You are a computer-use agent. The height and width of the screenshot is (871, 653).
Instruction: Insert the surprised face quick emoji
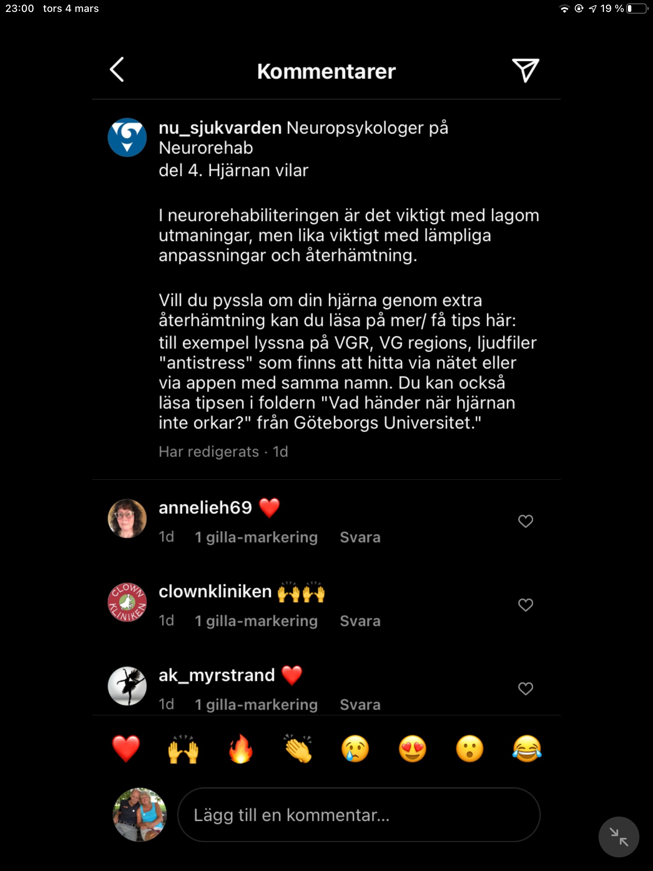click(470, 749)
